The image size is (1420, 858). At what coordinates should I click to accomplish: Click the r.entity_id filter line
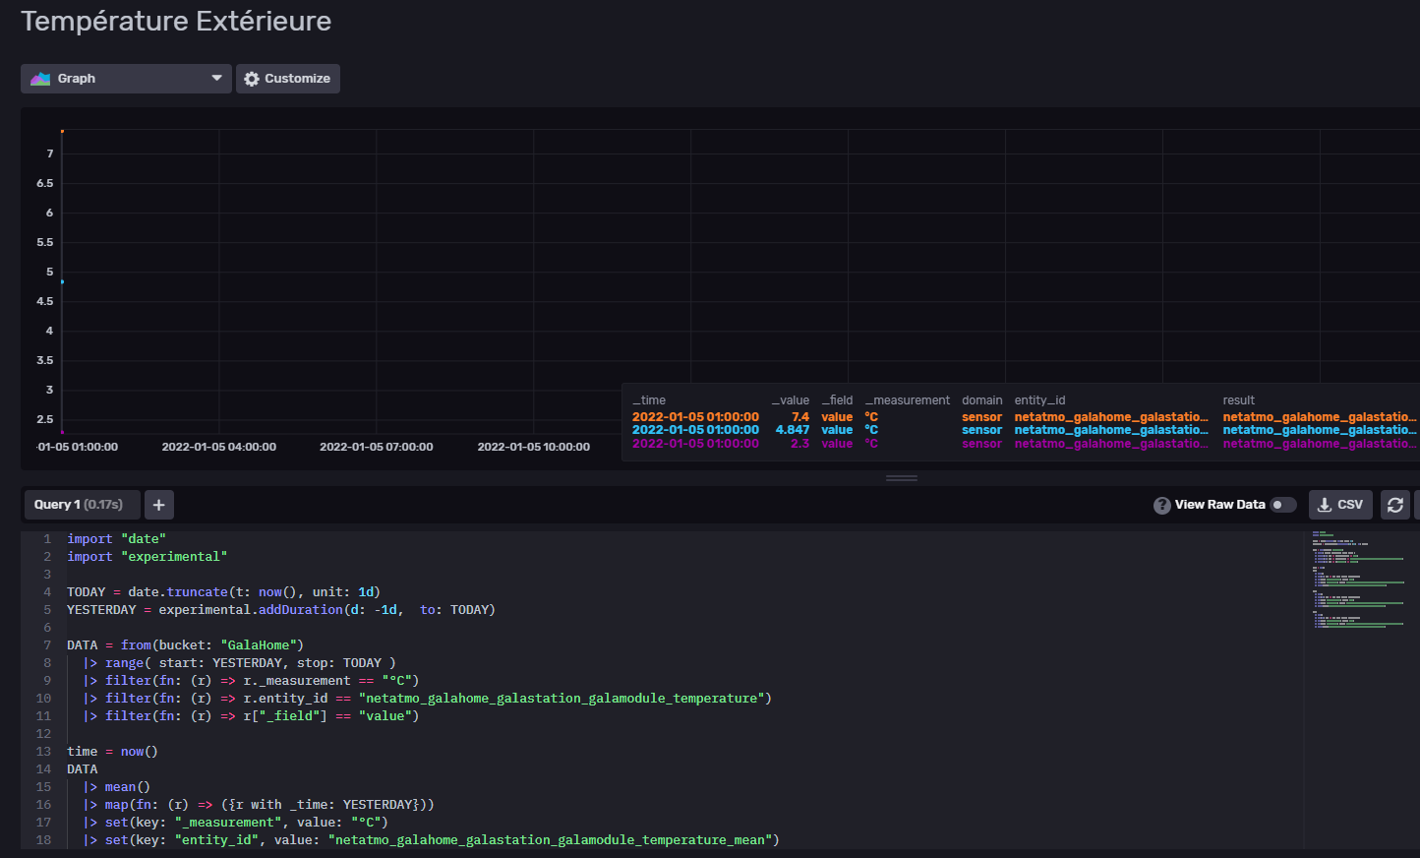click(427, 699)
